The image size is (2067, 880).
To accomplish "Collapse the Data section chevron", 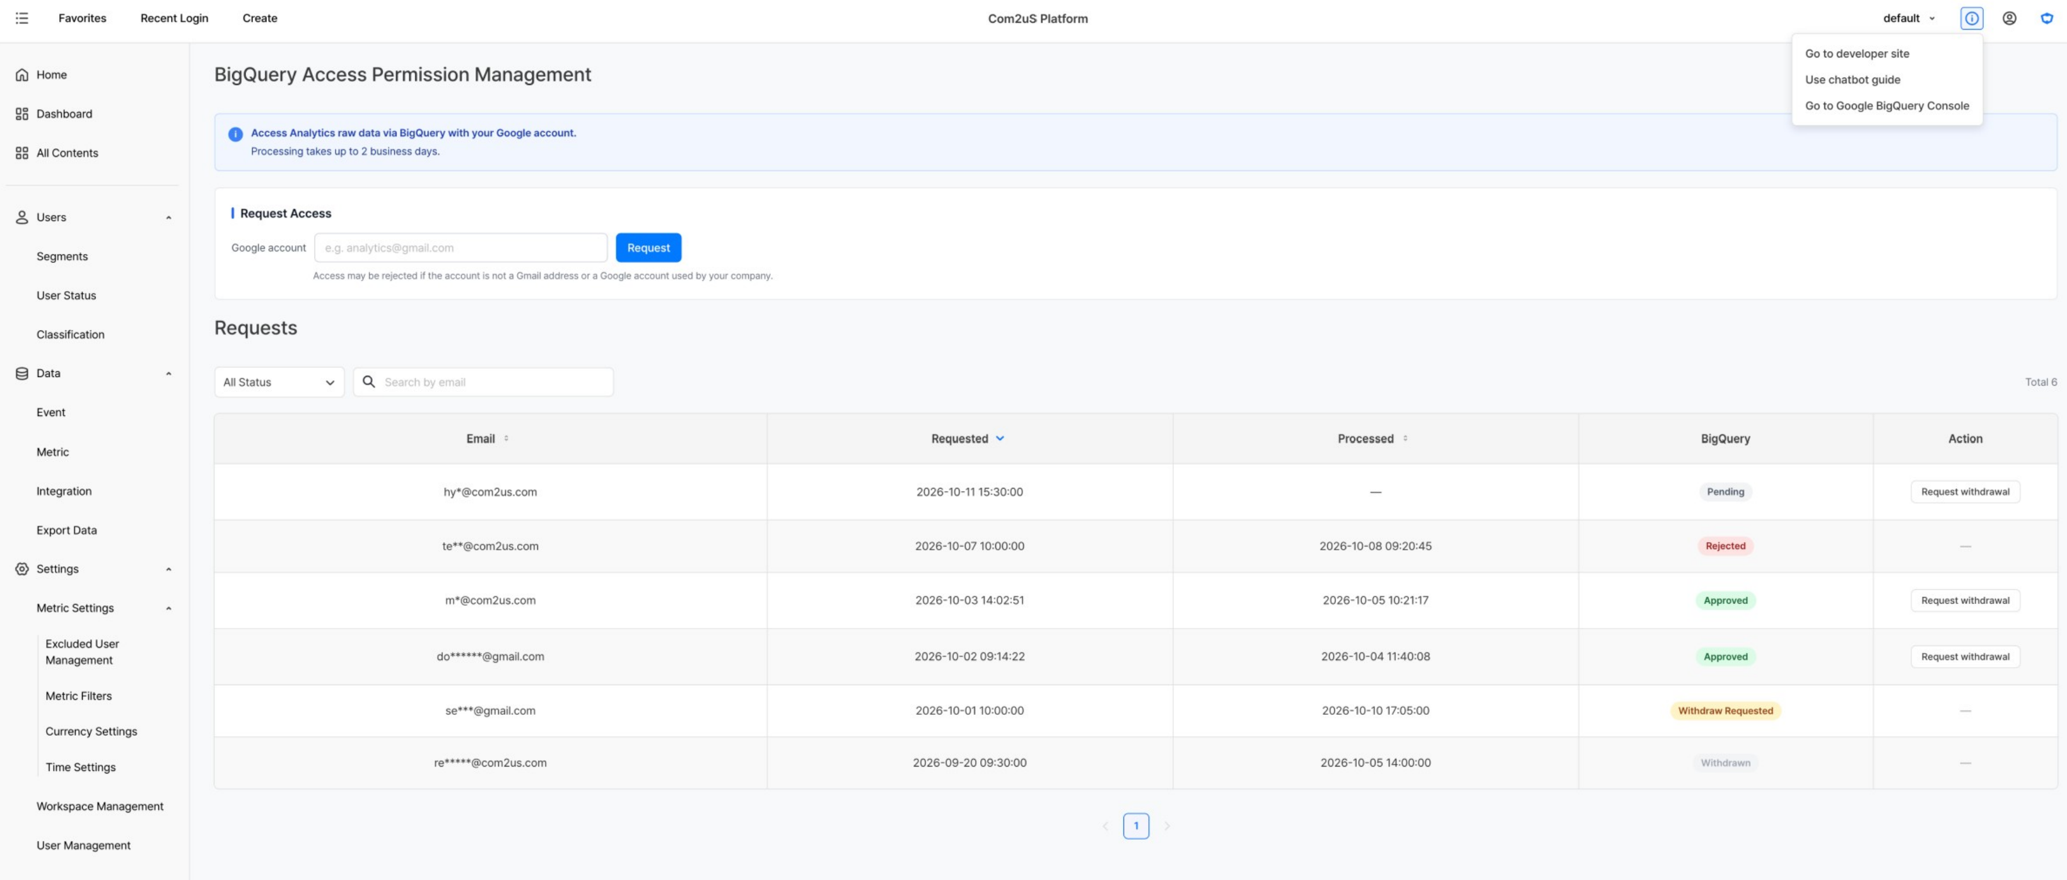I will [x=168, y=373].
